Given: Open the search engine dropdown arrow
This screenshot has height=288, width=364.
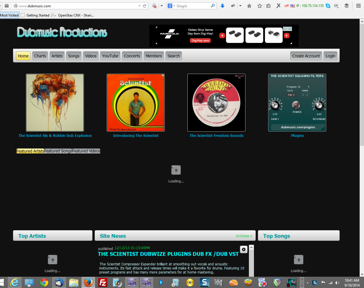Looking at the screenshot, I should pos(174,6).
